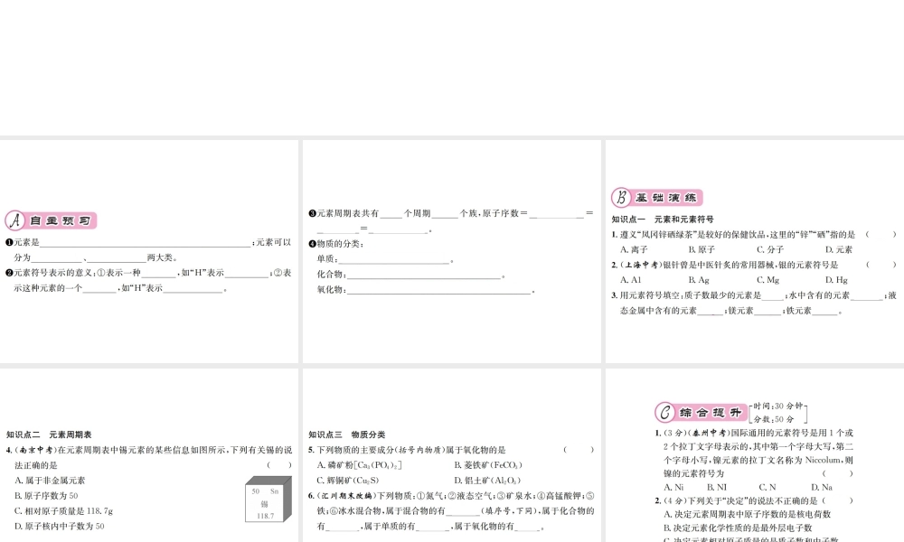Click the 基础演练 heading text
Image resolution: width=904 pixels, height=542 pixels.
[666, 198]
